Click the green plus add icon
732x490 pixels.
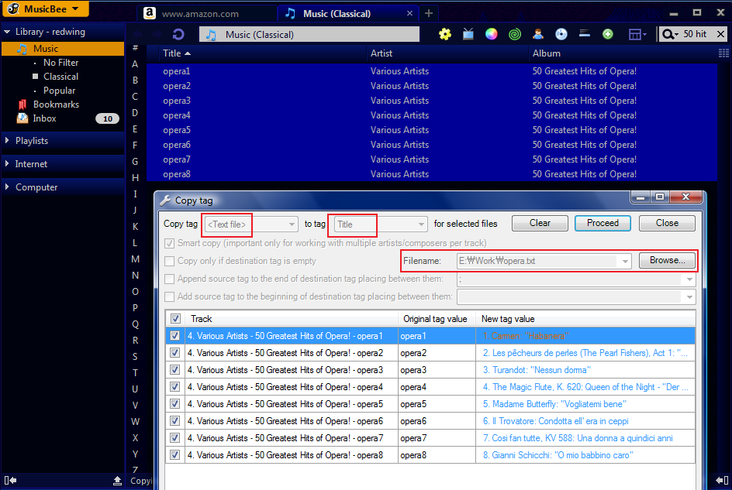[607, 34]
